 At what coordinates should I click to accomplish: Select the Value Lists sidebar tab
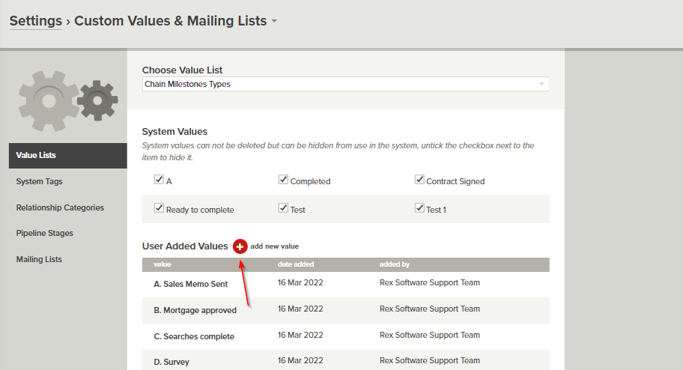coord(36,156)
